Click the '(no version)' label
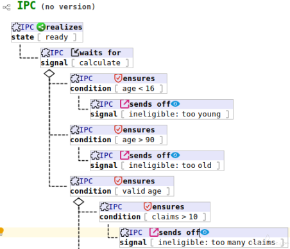The height and width of the screenshot is (249, 290). (68, 6)
